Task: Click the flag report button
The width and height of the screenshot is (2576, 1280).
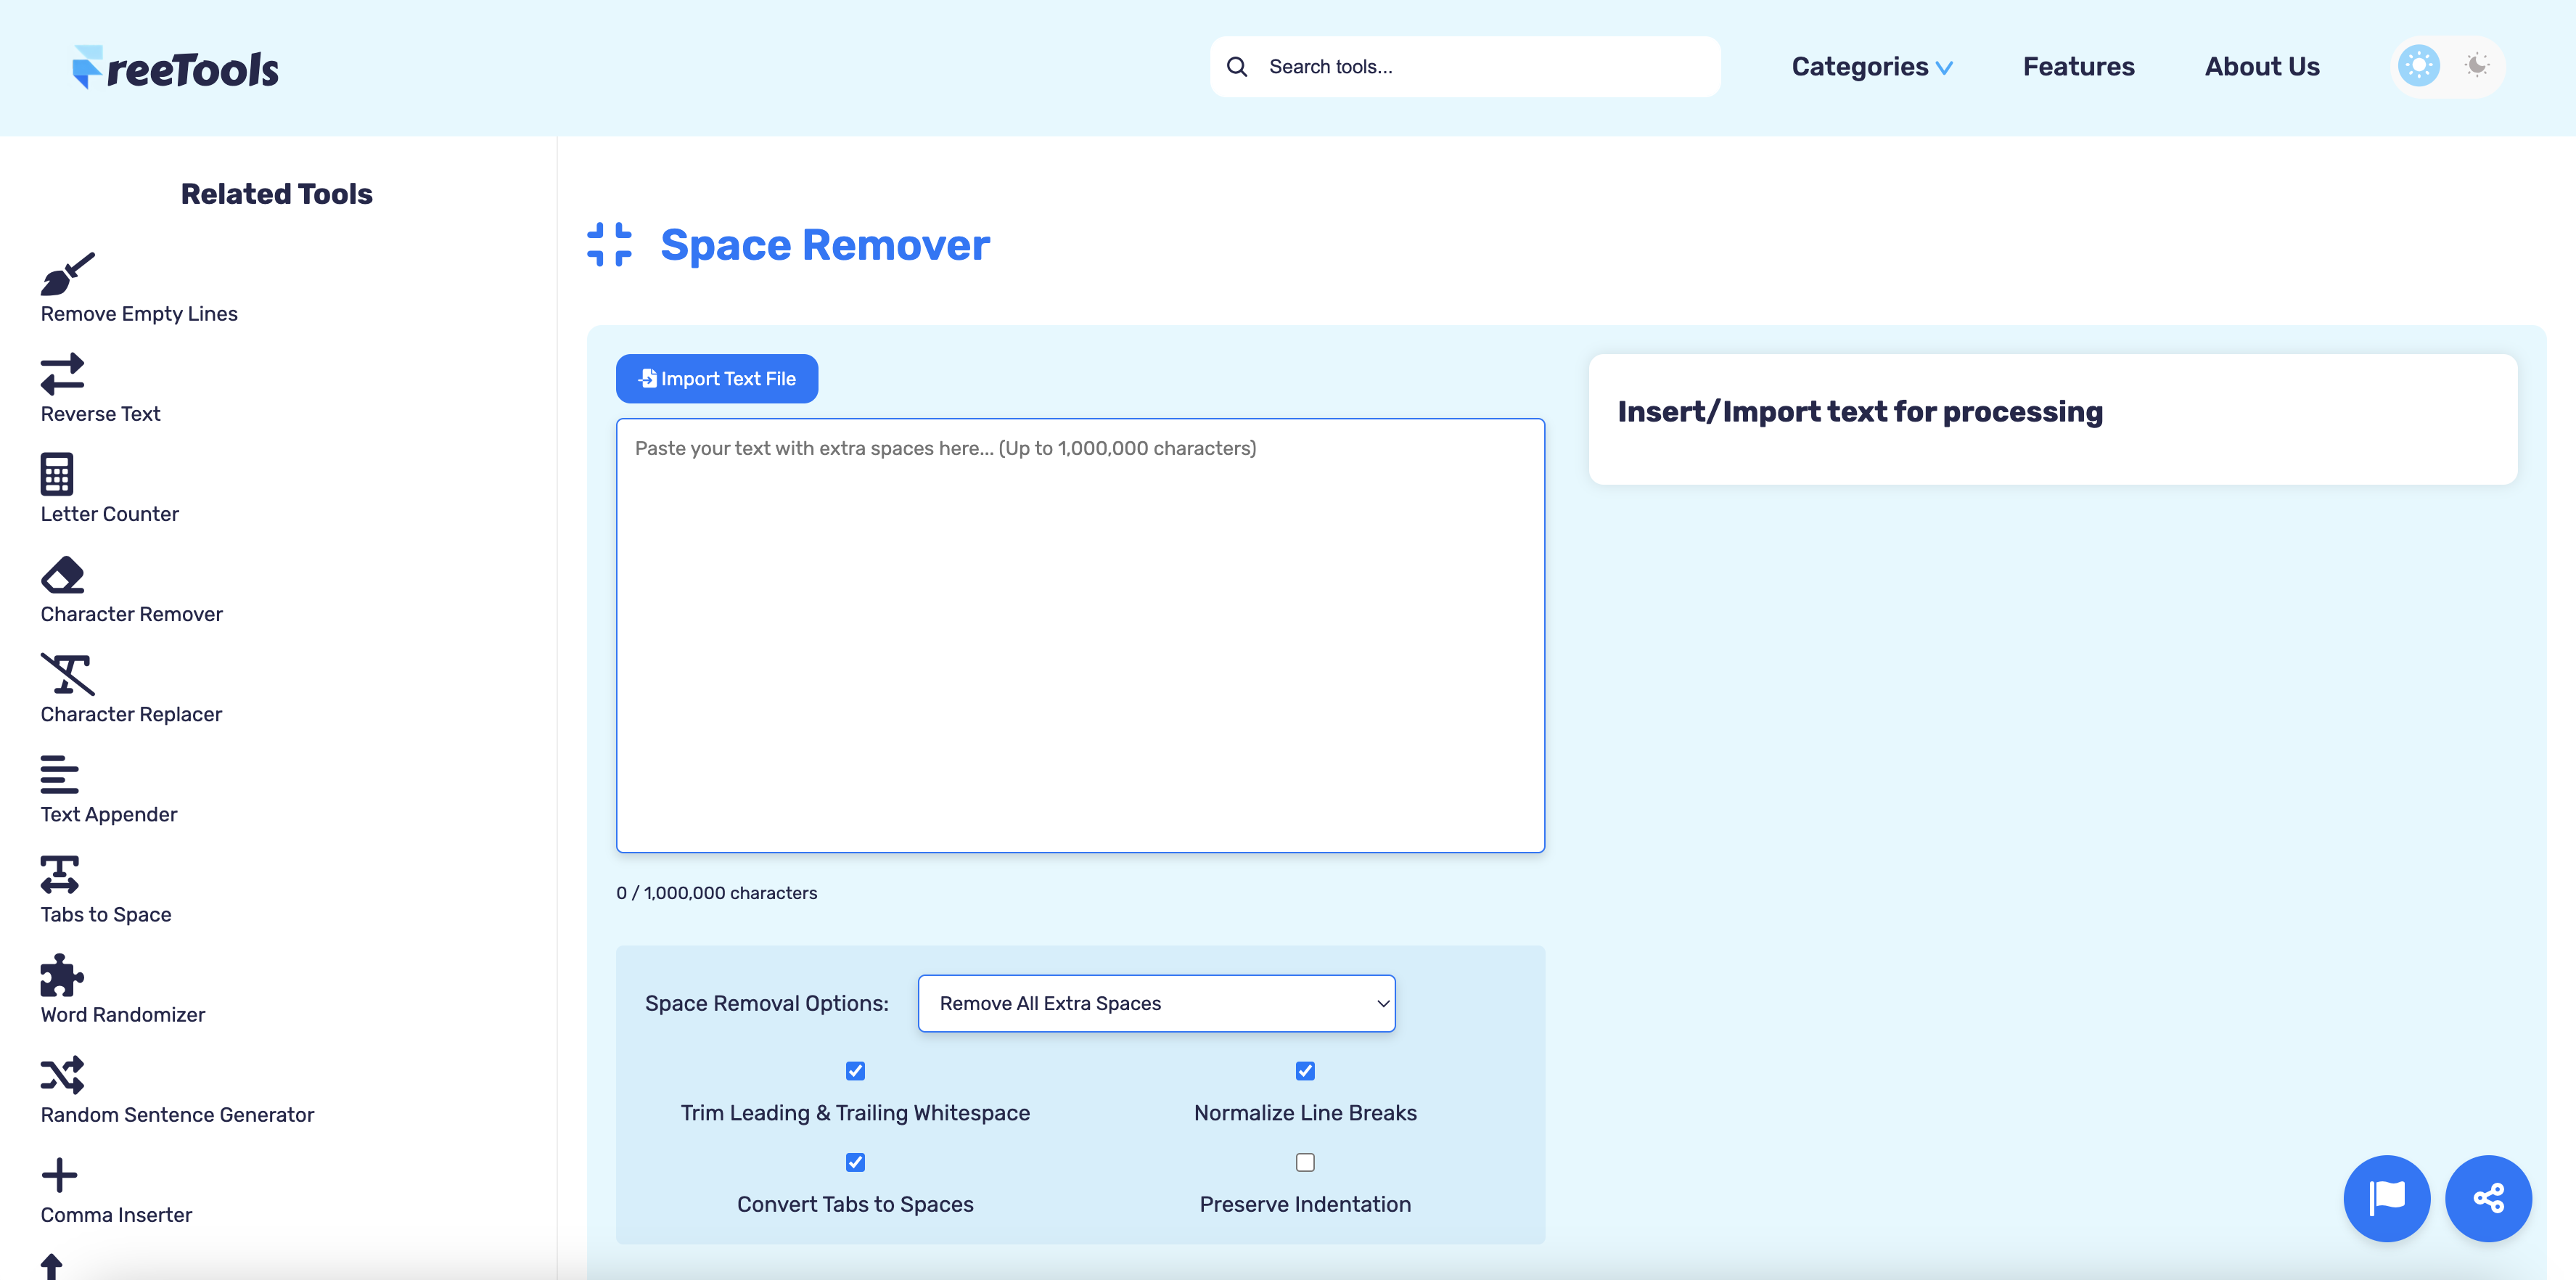Action: 2387,1198
